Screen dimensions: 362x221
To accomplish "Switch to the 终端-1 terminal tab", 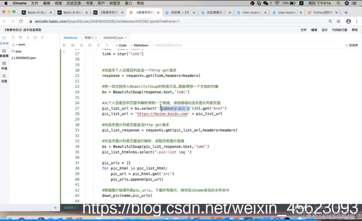I will click(89, 38).
